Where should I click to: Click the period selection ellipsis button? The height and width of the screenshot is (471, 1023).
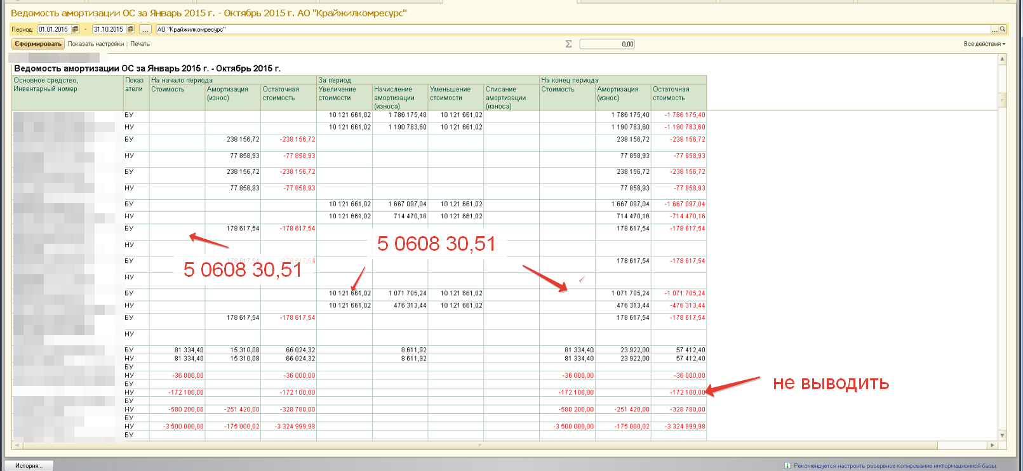coord(145,29)
